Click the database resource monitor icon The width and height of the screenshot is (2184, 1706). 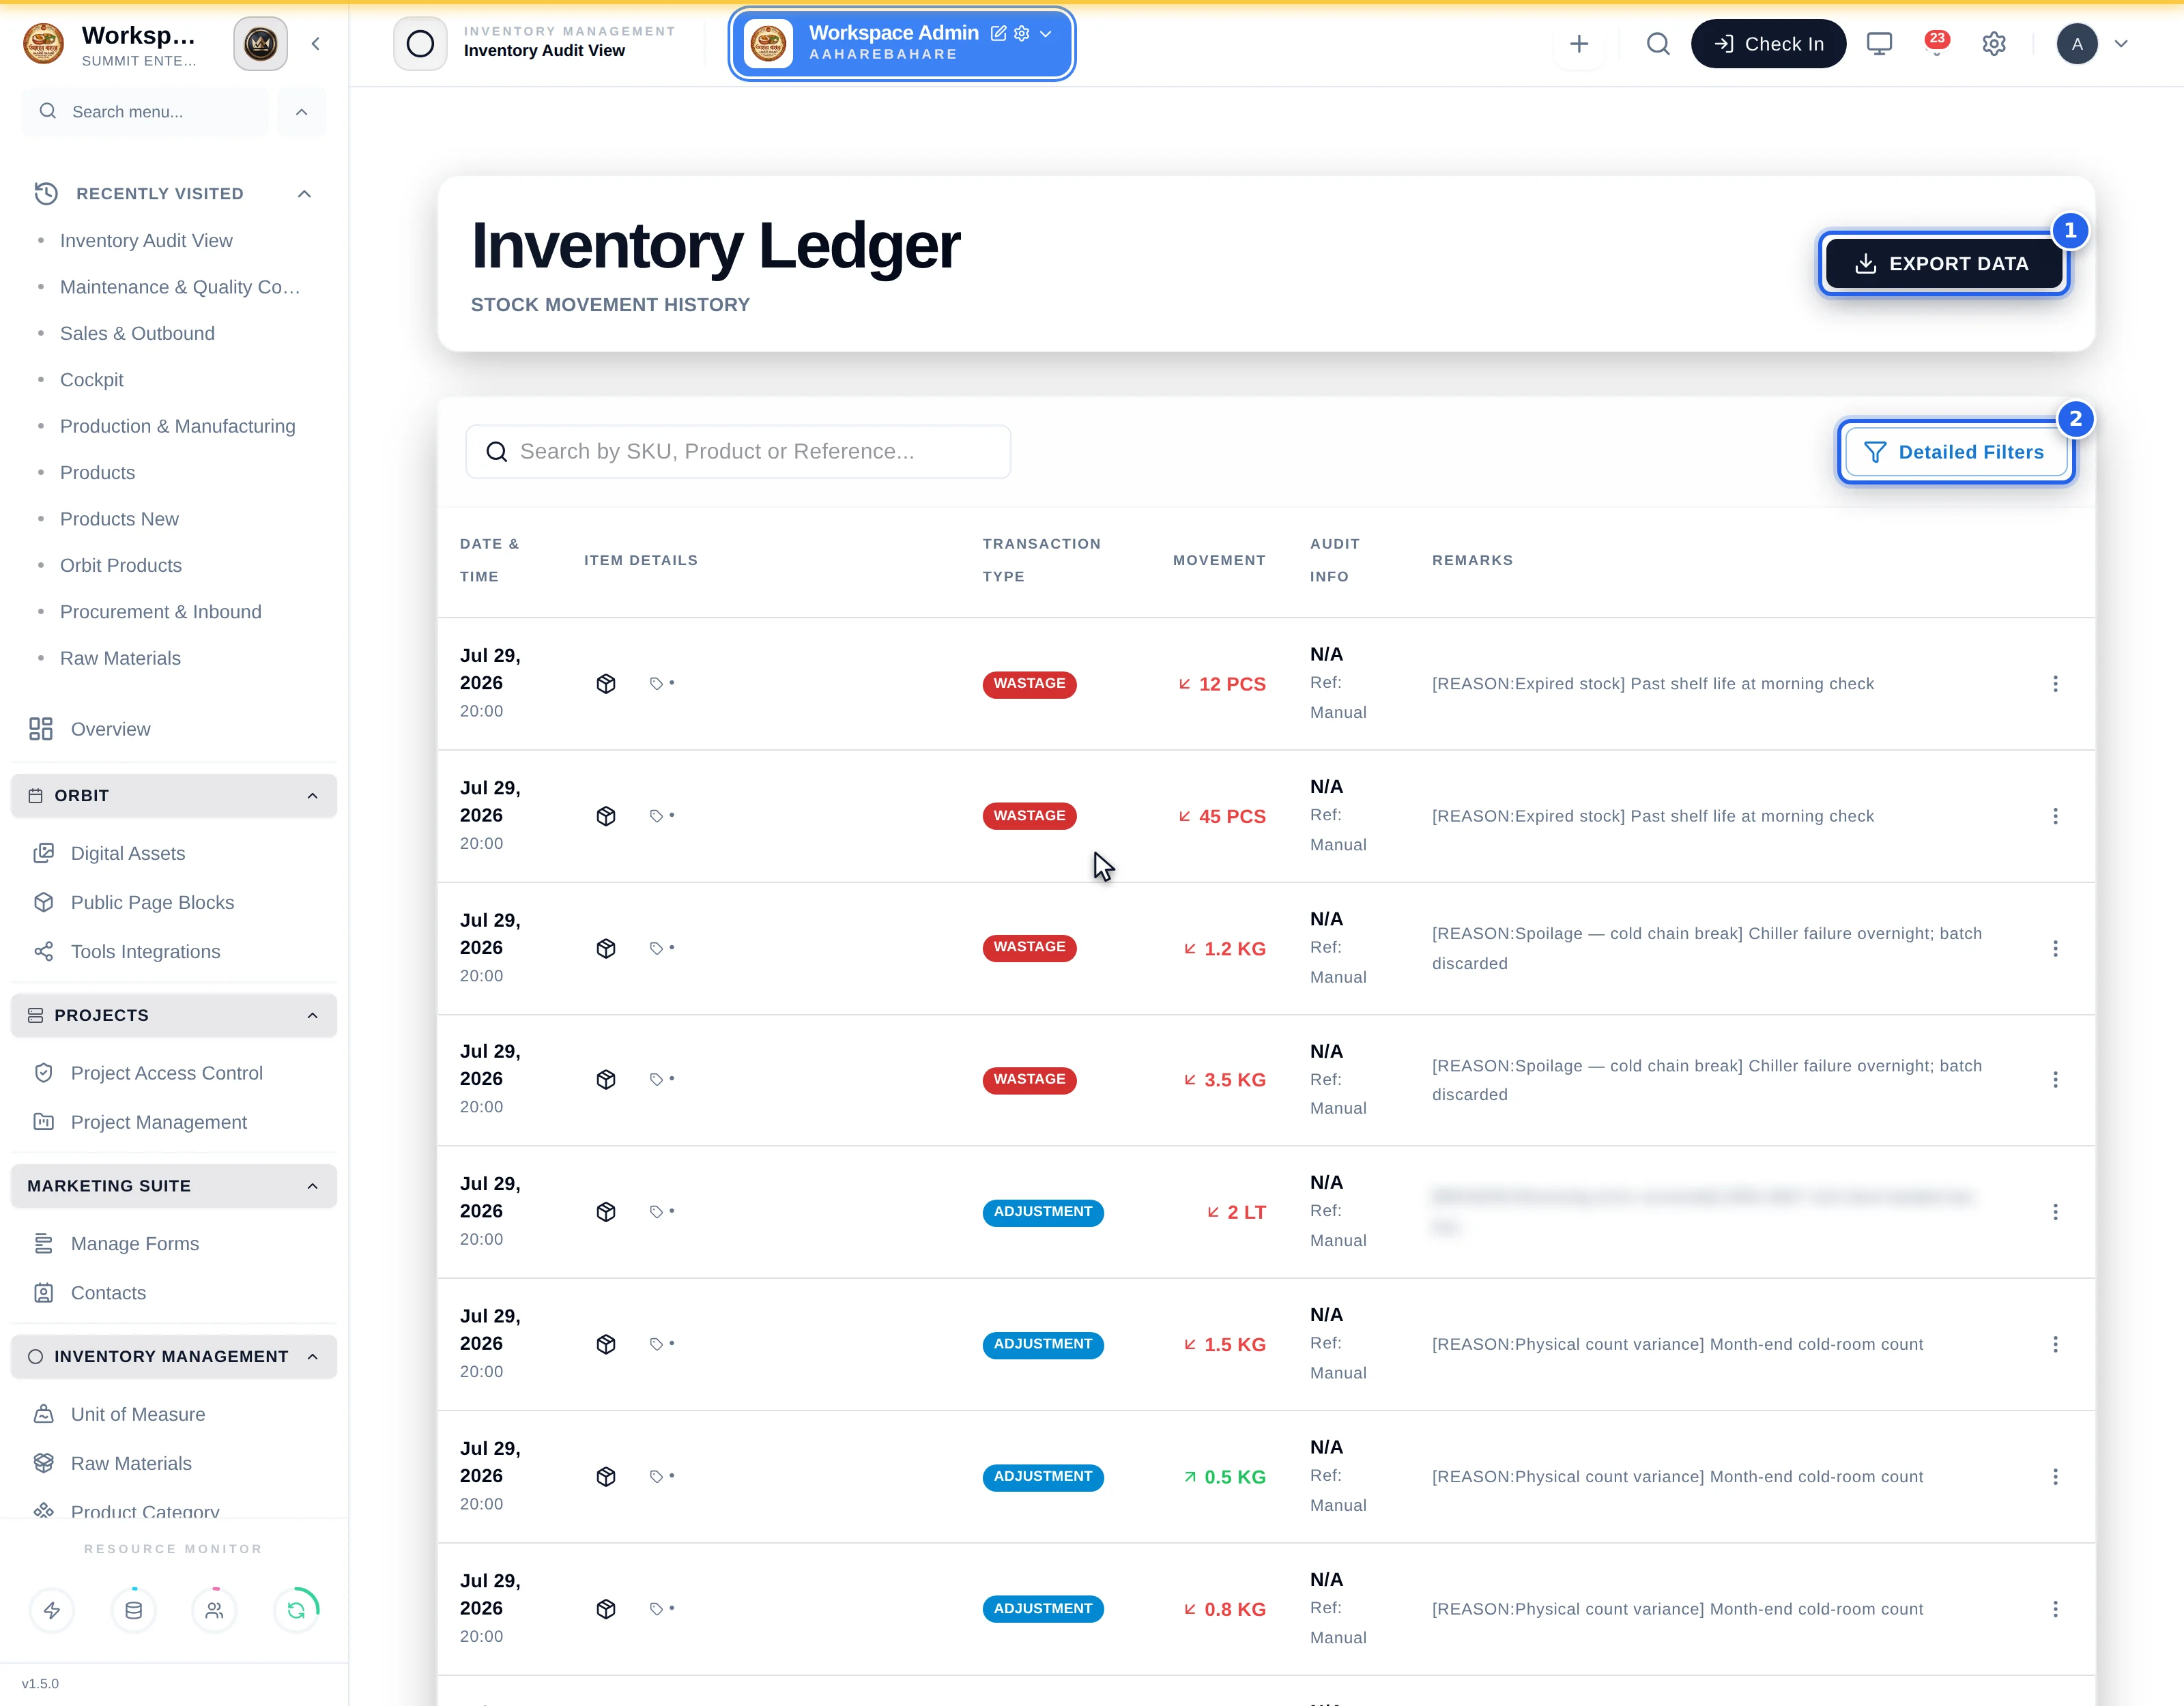click(x=133, y=1610)
